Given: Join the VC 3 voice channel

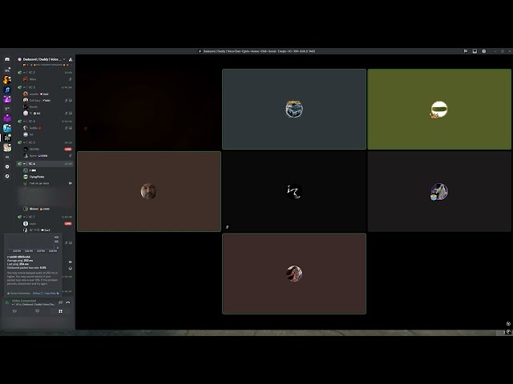Looking at the screenshot, I should click(x=45, y=87).
